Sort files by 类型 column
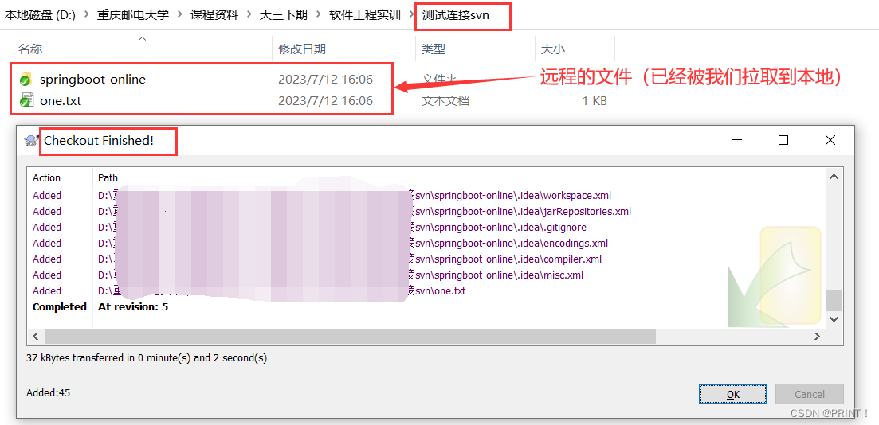Screen dimensions: 879x425 tap(434, 49)
